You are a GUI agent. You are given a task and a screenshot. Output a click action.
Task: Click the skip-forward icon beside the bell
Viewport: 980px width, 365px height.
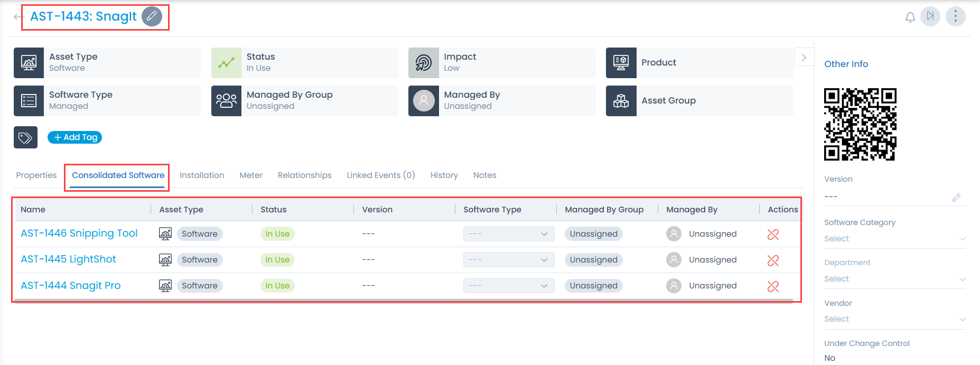pos(930,16)
